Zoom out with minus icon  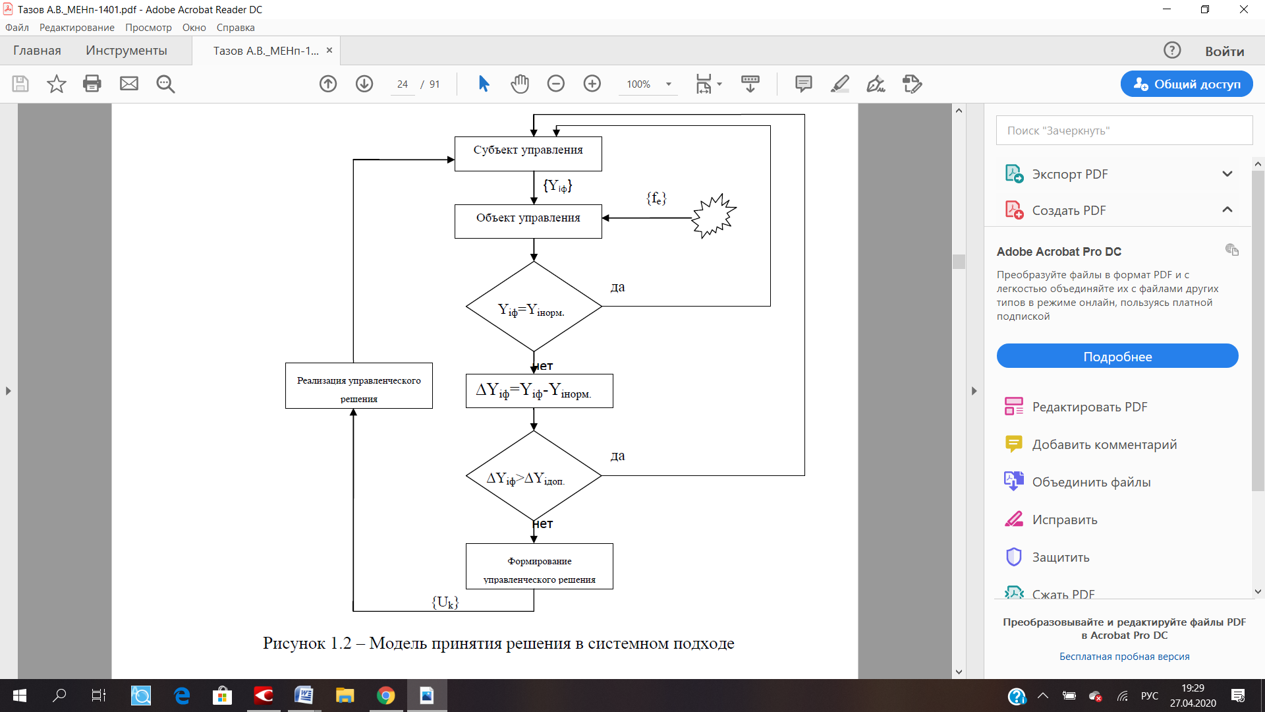556,84
